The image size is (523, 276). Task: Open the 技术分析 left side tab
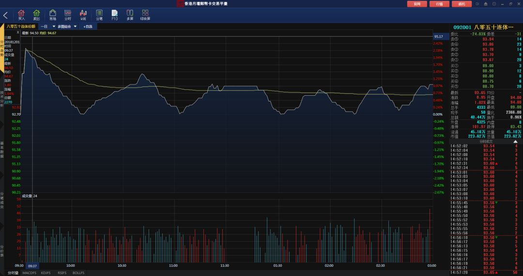pos(2,99)
